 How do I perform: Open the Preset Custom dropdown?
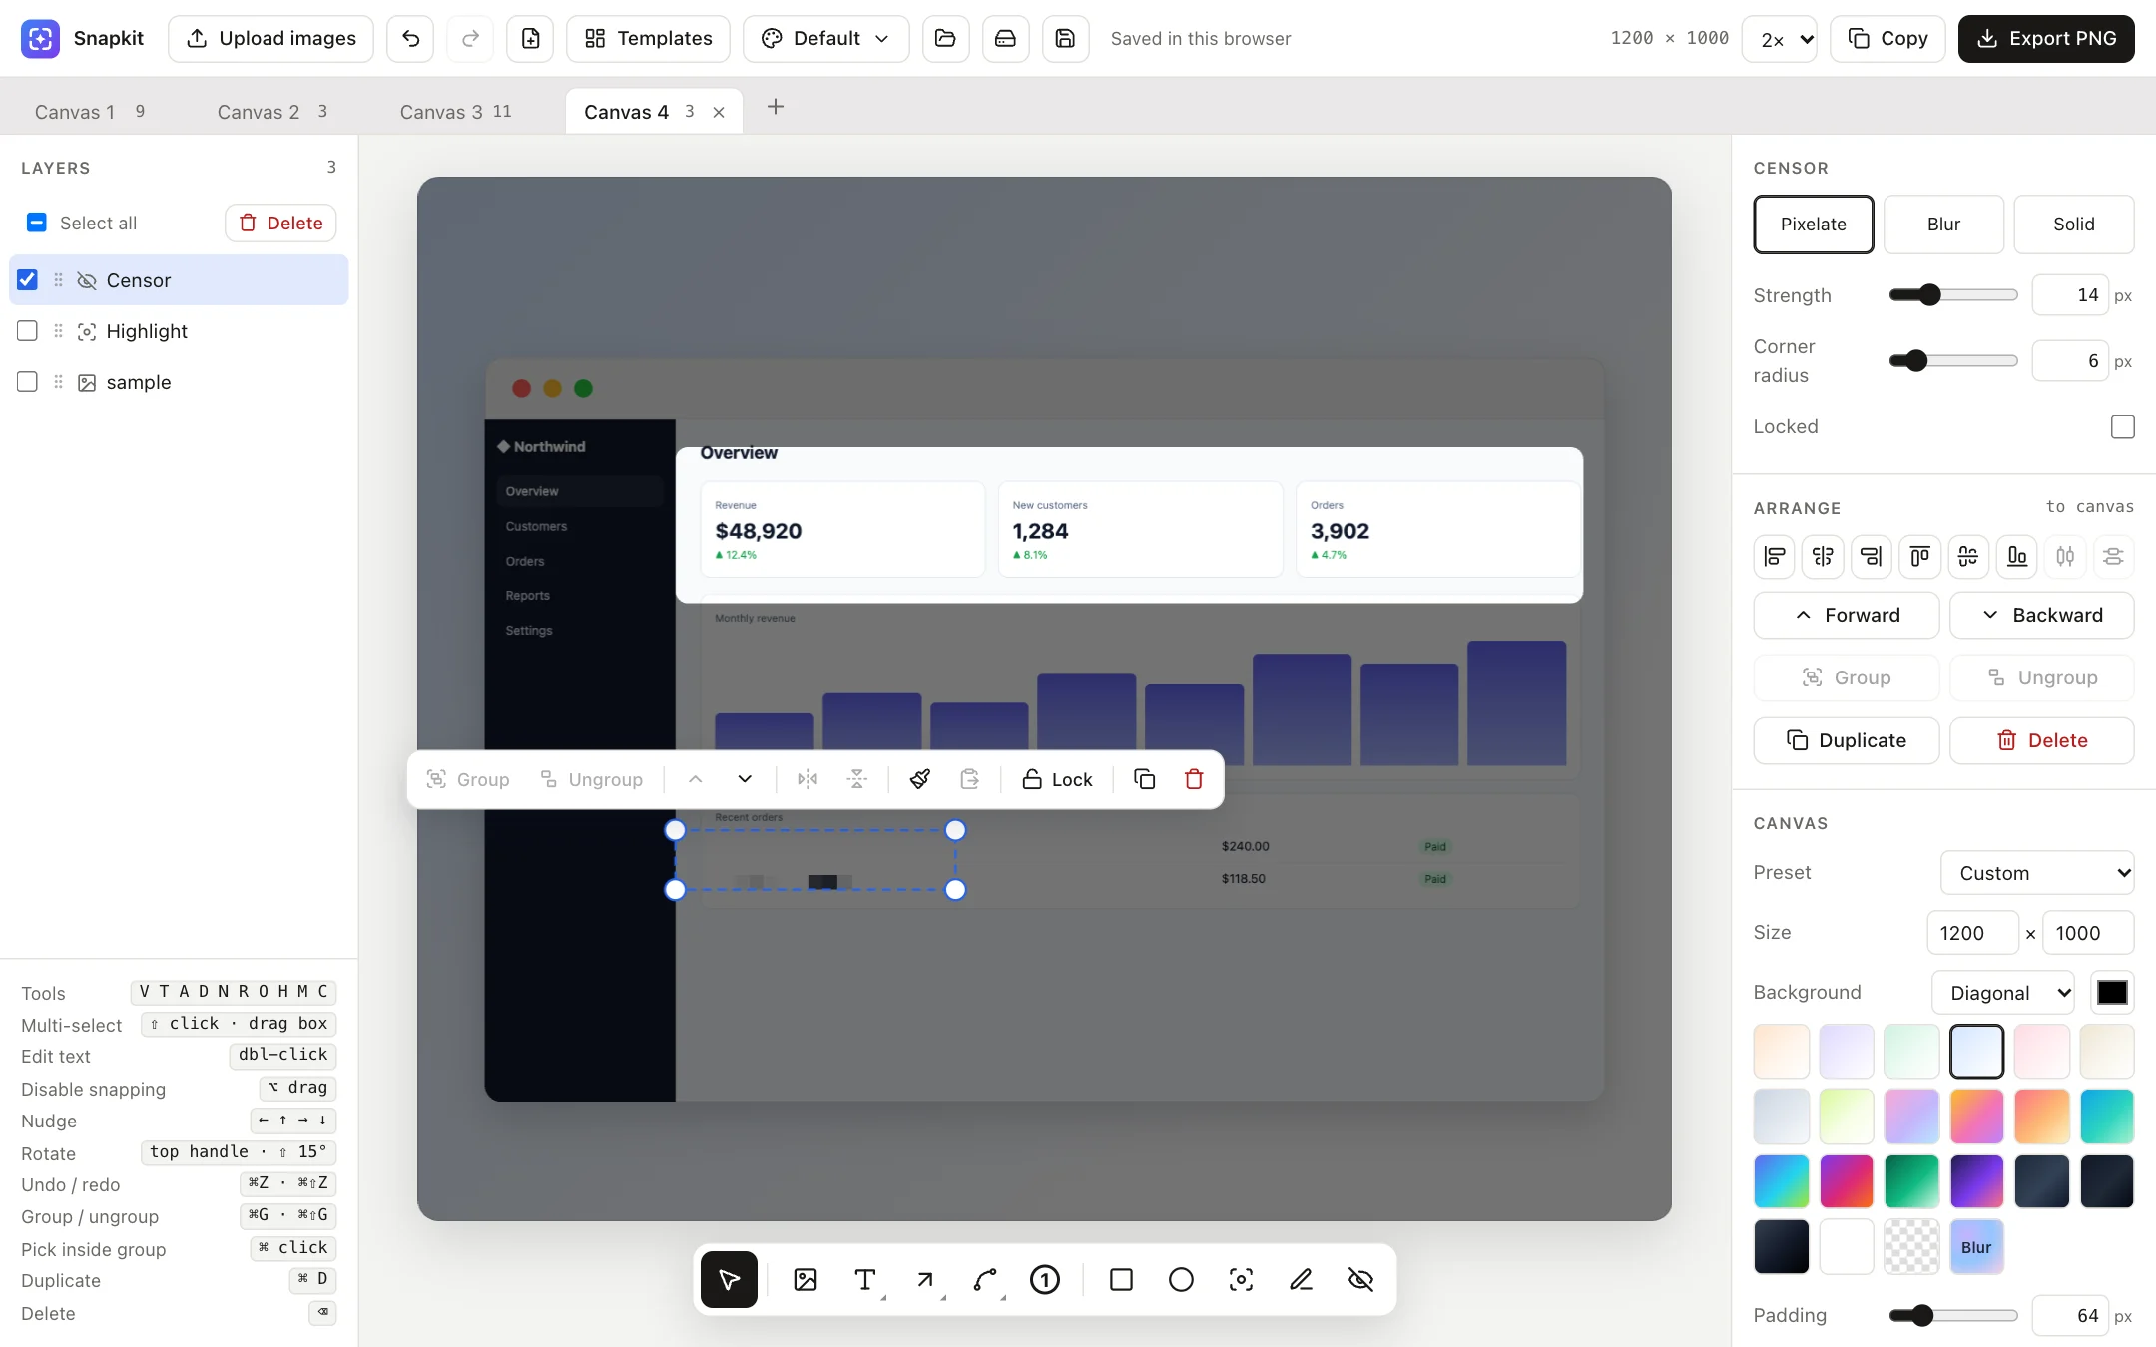point(2037,873)
